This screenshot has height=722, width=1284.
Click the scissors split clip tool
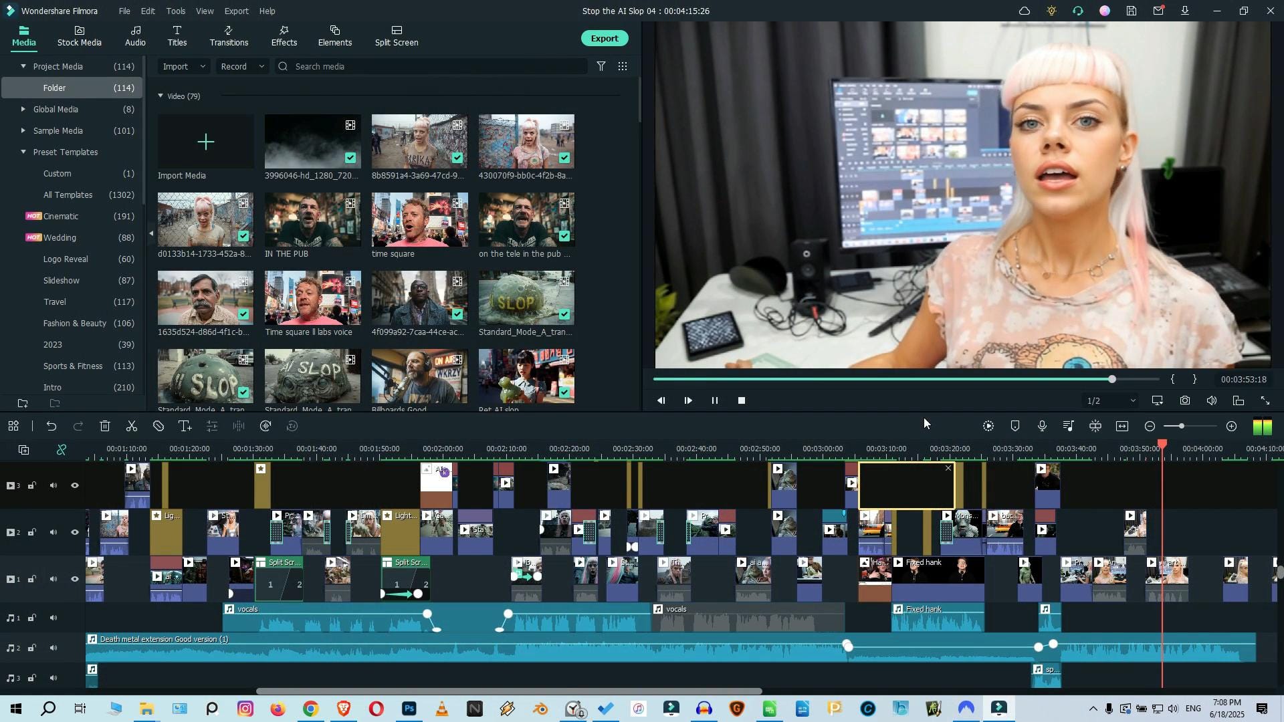[132, 427]
